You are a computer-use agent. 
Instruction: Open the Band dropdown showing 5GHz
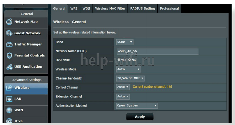[x=125, y=42]
